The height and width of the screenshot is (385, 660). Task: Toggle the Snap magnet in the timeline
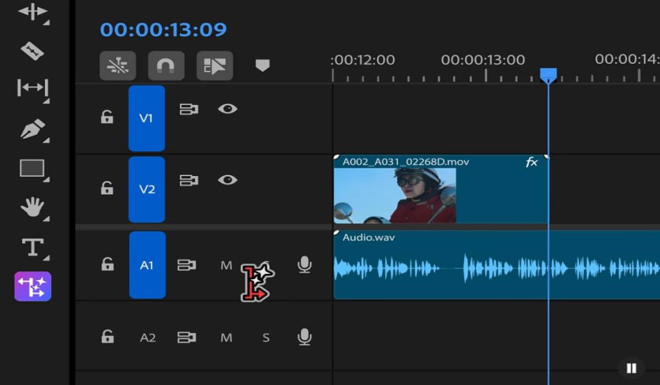pos(166,65)
